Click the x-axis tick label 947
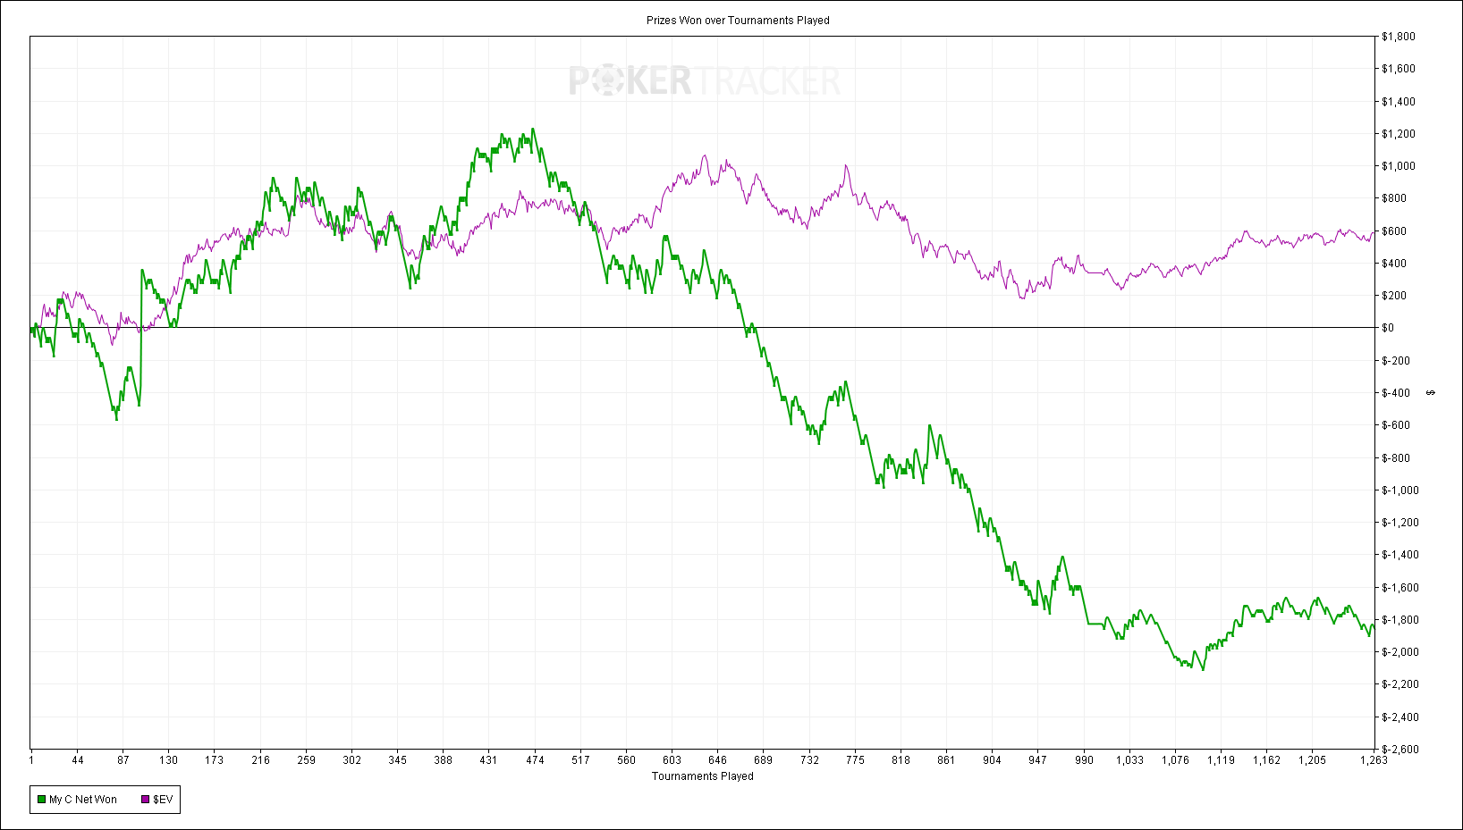The image size is (1463, 830). 1038,760
